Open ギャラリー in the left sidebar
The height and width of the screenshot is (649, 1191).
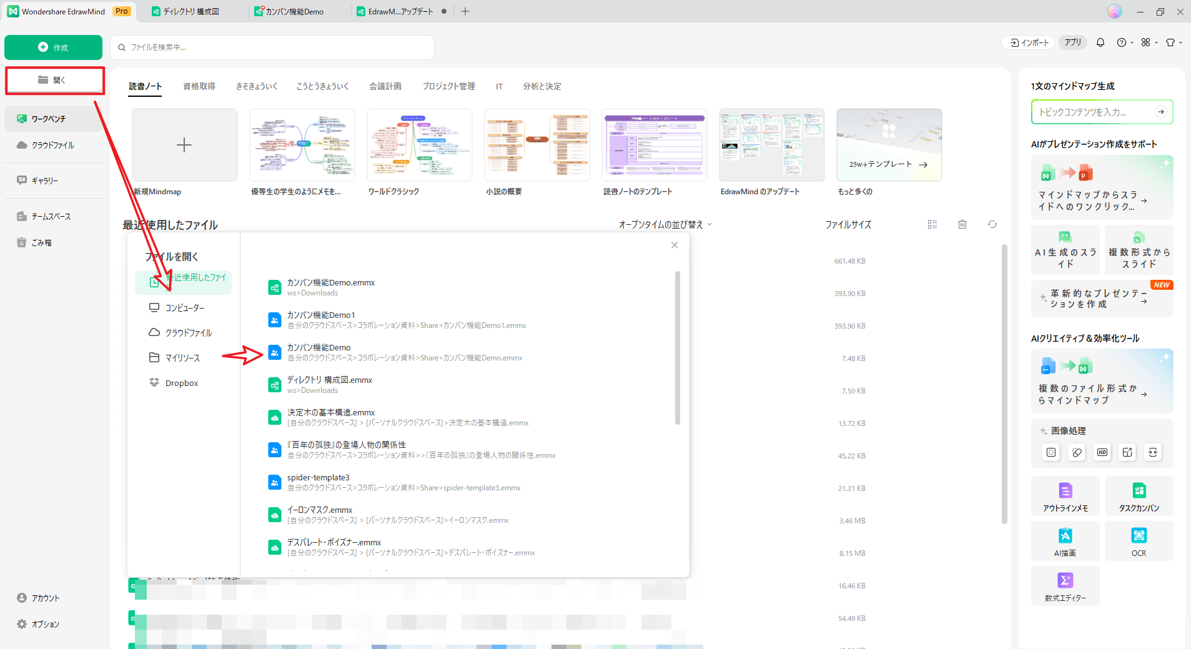point(54,181)
